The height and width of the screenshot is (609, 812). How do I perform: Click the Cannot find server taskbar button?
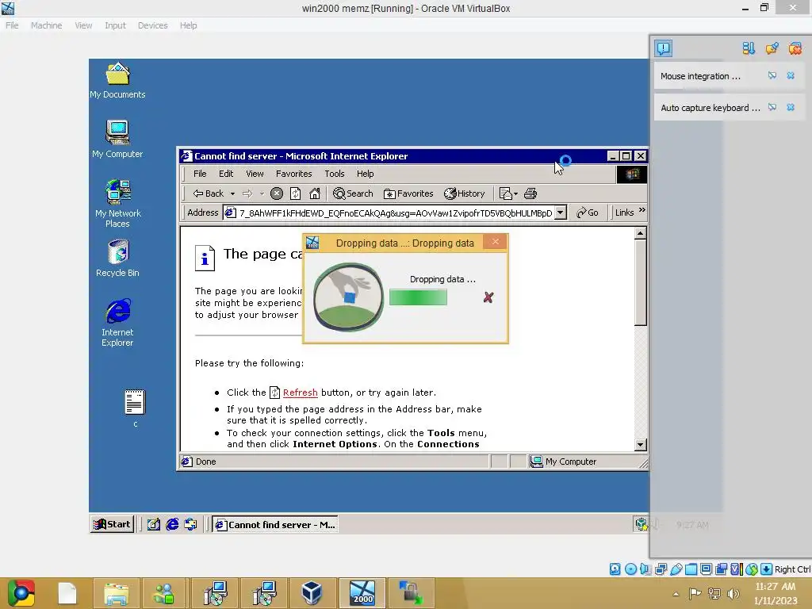pyautogui.click(x=275, y=525)
